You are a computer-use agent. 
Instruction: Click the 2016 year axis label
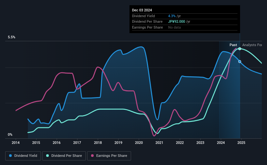click(57, 143)
